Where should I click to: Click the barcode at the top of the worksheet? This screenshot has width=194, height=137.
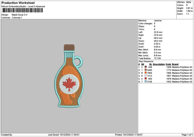22,10
